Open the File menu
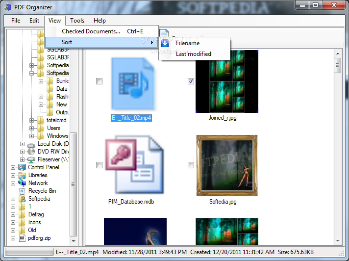This screenshot has height=261, width=349. tap(16, 21)
